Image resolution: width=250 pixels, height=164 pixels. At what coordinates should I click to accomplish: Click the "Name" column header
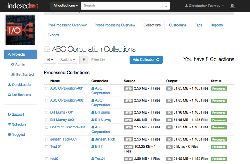55,81
